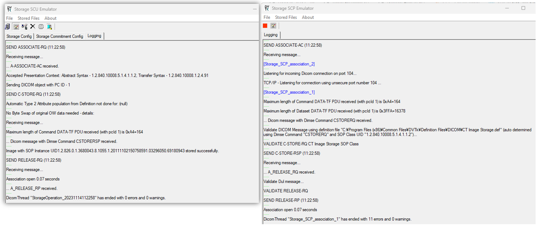
Task: Switch to the Storage Config tab
Action: point(19,37)
